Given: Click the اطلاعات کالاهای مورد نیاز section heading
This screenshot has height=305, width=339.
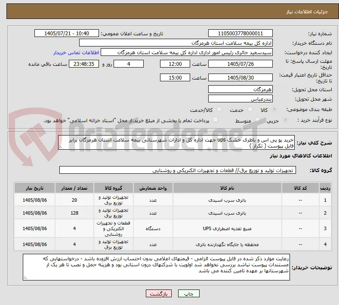Looking at the screenshot, I should click(x=301, y=156).
